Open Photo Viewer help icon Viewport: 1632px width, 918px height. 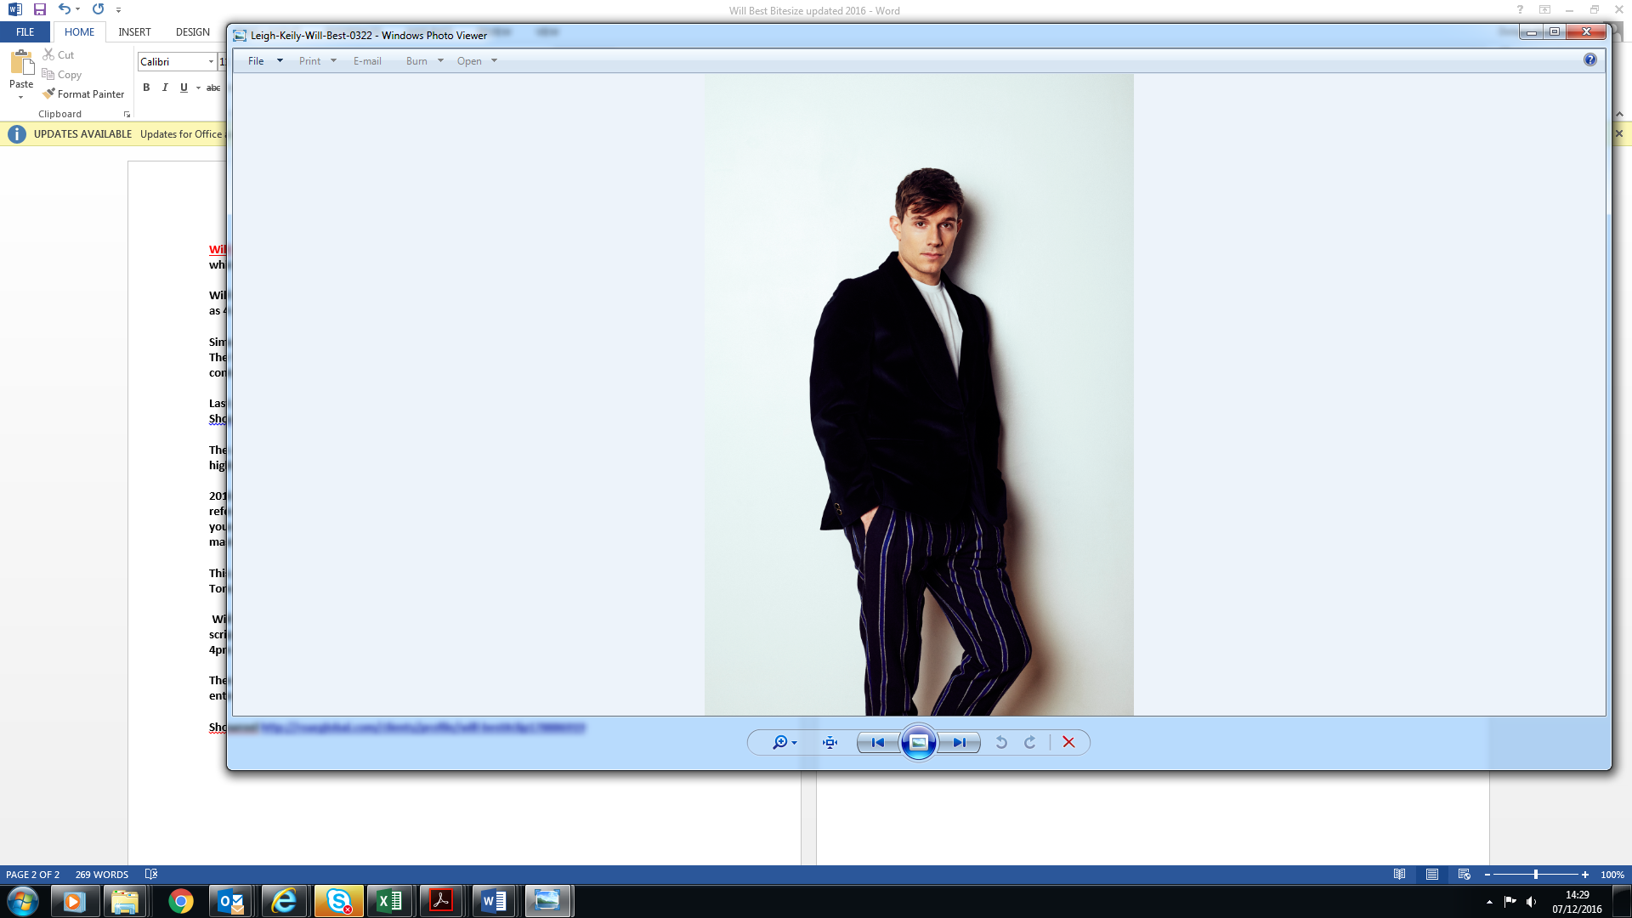pos(1589,59)
